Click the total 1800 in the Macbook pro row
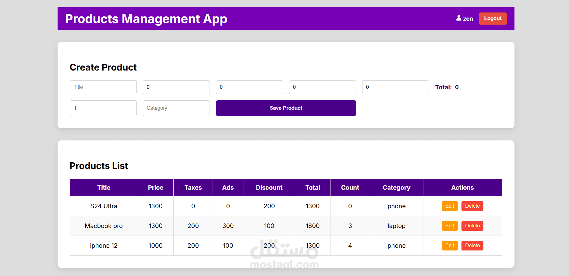Screen dimensions: 569x276 313,226
